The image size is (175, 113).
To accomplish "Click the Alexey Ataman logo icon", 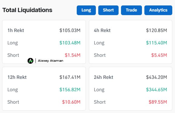I will tap(30, 61).
